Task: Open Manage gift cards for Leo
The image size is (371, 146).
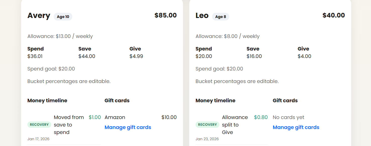Action: (x=296, y=127)
